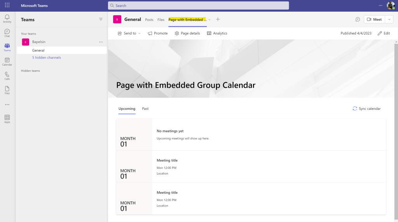Screen dimensions: 398x222
Task: Open the Activity feed icon
Action: 7,18
